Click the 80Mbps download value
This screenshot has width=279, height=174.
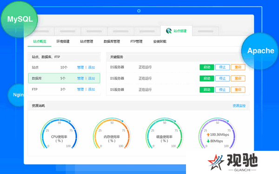[x=217, y=141]
